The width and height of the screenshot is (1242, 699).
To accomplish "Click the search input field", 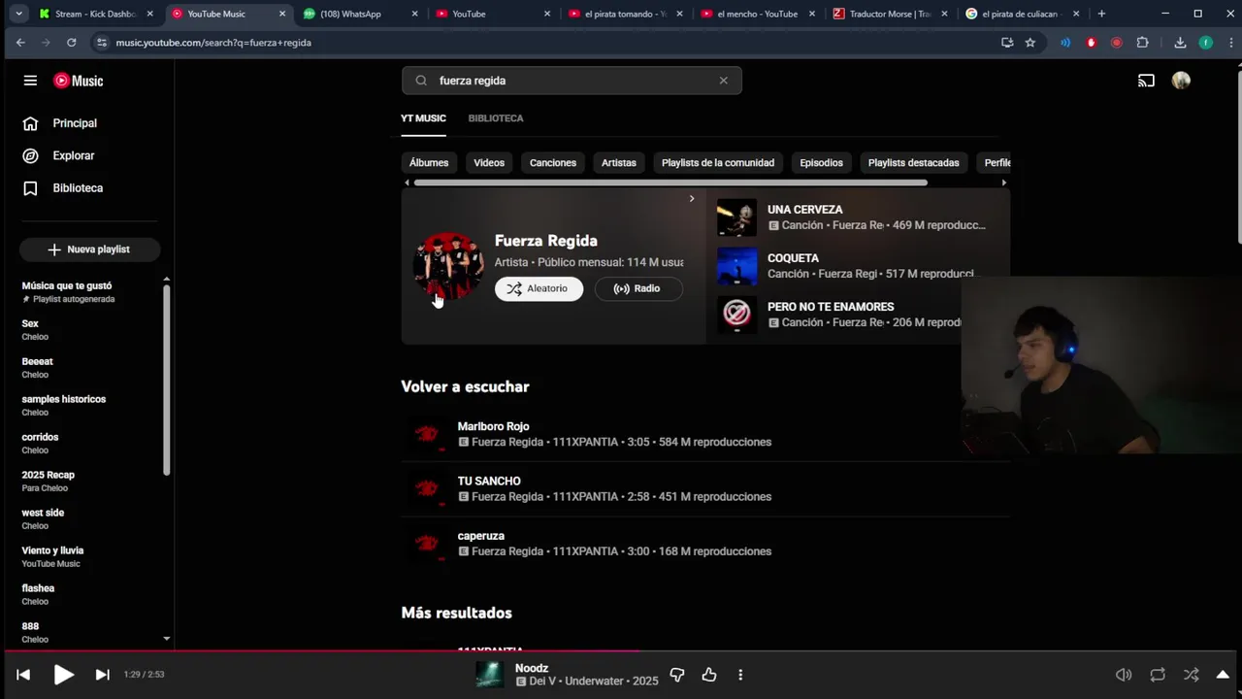I will [572, 81].
